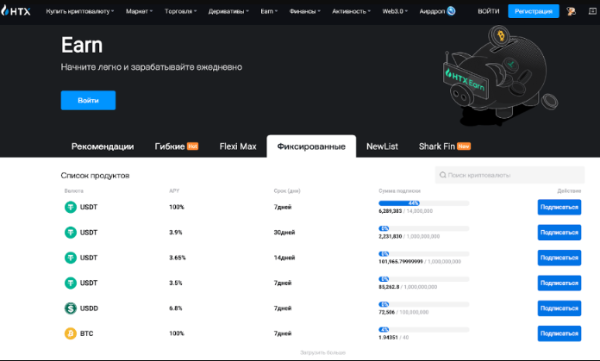Click the 30дней term value

click(x=284, y=232)
